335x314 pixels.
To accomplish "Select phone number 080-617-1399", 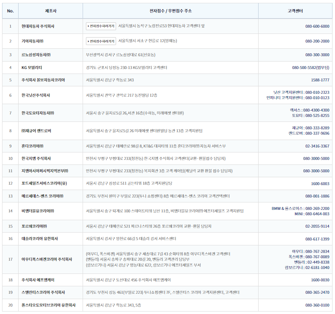I will click(x=317, y=239).
